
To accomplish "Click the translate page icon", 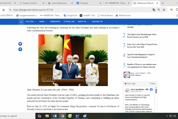I will tap(154, 10).
